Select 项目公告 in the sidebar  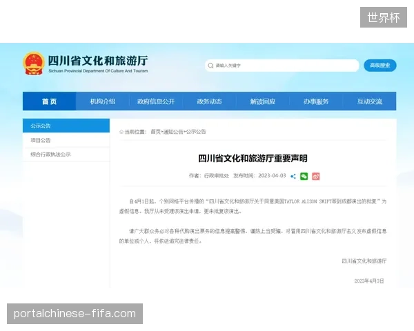(66, 140)
